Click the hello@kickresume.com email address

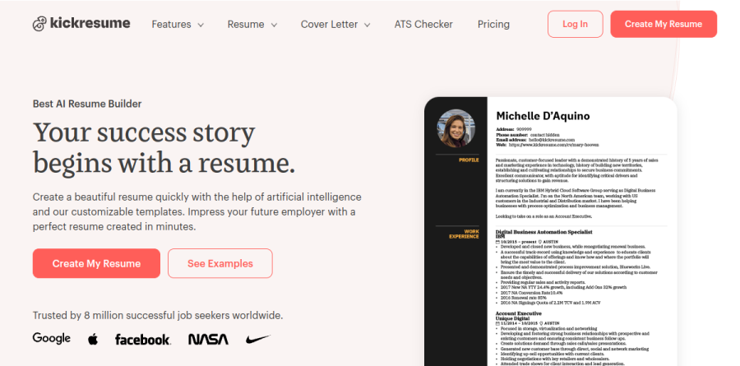pyautogui.click(x=552, y=141)
